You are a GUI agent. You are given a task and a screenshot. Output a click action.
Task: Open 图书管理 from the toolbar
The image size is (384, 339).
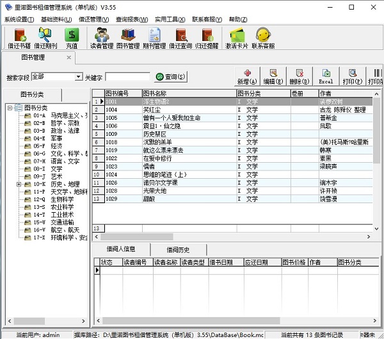point(128,38)
